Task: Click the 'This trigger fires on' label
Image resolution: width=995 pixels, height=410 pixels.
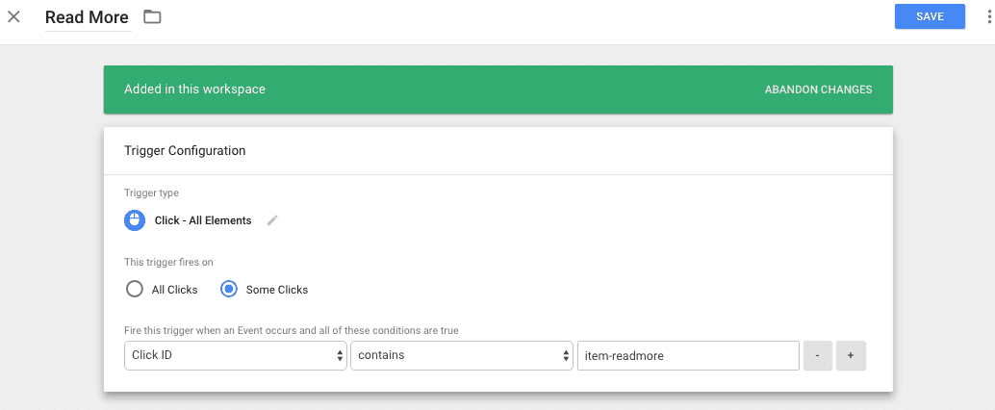Action: pyautogui.click(x=168, y=262)
